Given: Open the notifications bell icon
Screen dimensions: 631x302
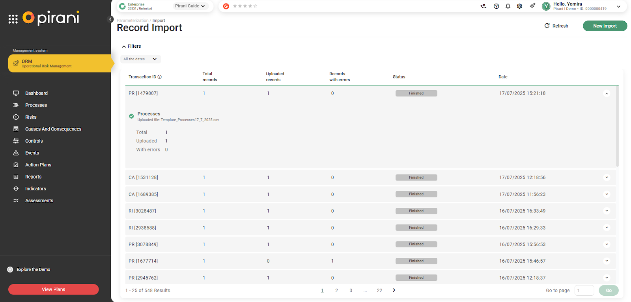Looking at the screenshot, I should pos(508,6).
